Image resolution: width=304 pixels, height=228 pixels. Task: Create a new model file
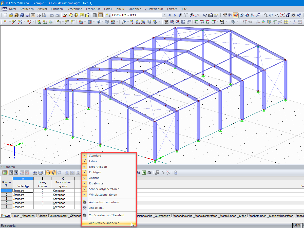click(x=5, y=15)
